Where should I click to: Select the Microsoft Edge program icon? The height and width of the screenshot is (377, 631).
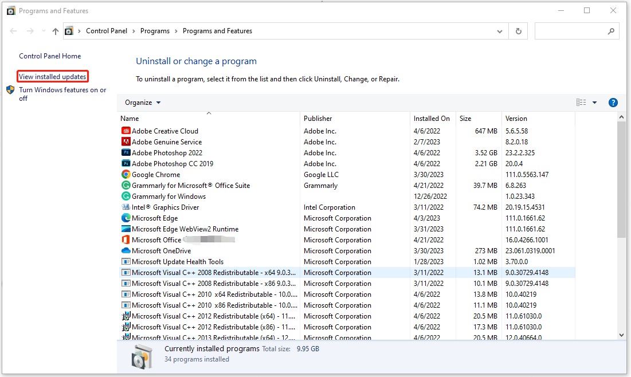(x=126, y=218)
